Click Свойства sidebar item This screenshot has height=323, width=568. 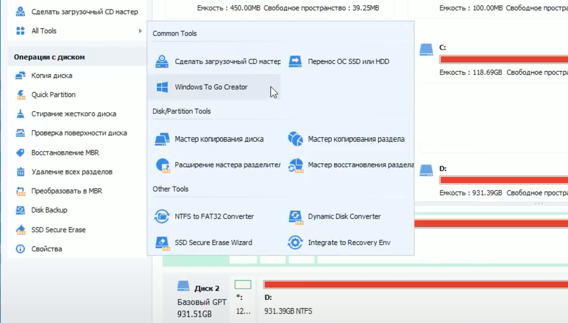pyautogui.click(x=47, y=249)
